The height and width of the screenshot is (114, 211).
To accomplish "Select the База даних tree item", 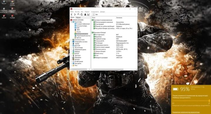I will [77, 63].
